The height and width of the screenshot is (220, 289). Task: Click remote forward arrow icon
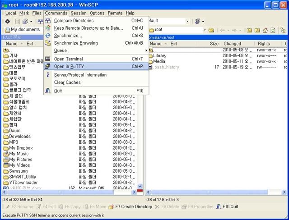pyautogui.click(x=234, y=30)
